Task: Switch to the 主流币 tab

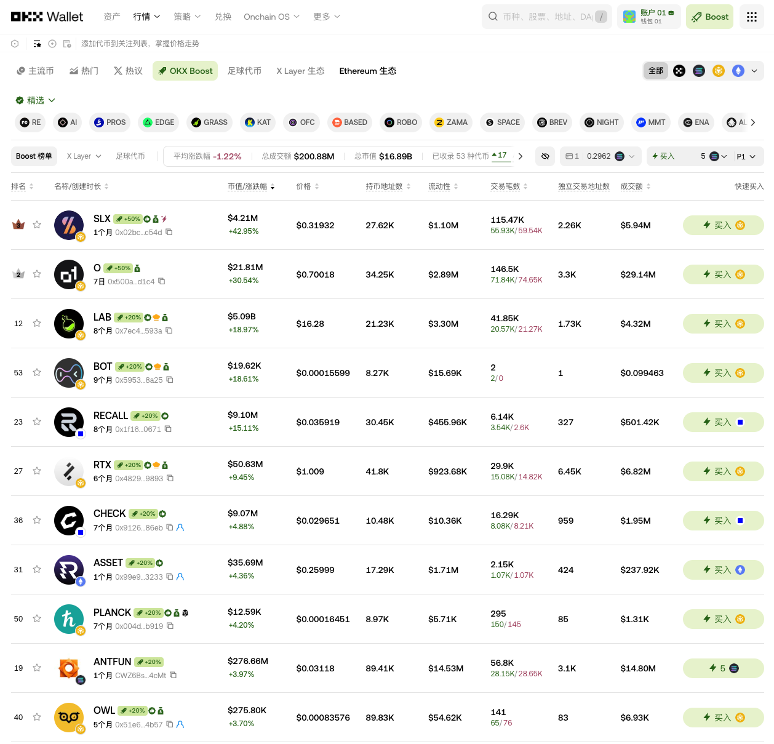Action: click(35, 71)
